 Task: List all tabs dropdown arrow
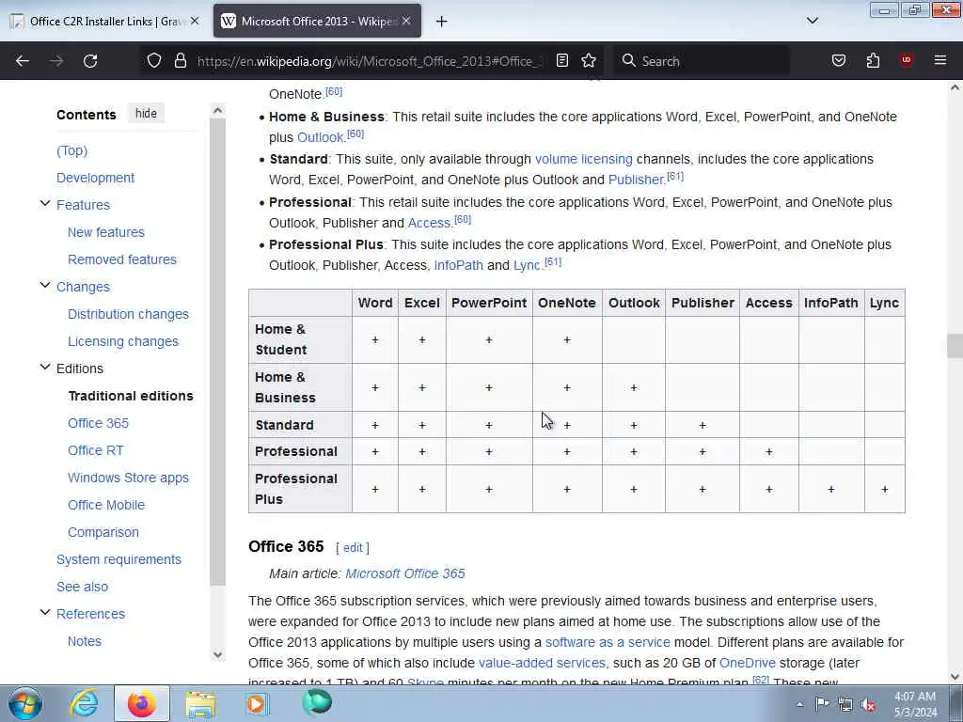pyautogui.click(x=813, y=21)
